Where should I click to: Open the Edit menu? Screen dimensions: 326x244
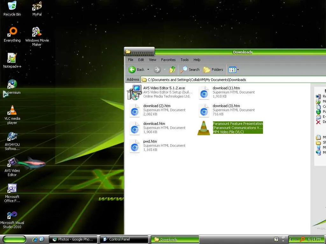[141, 60]
